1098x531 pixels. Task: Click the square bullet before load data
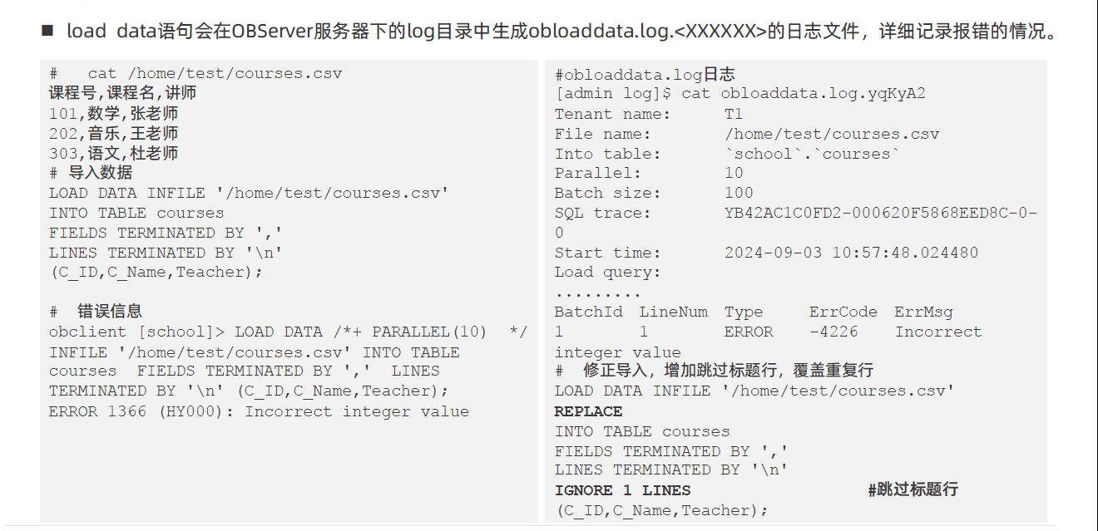pos(47,32)
